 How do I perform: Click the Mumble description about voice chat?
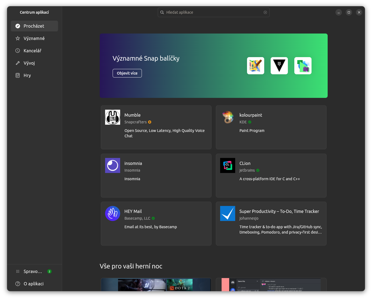point(164,133)
